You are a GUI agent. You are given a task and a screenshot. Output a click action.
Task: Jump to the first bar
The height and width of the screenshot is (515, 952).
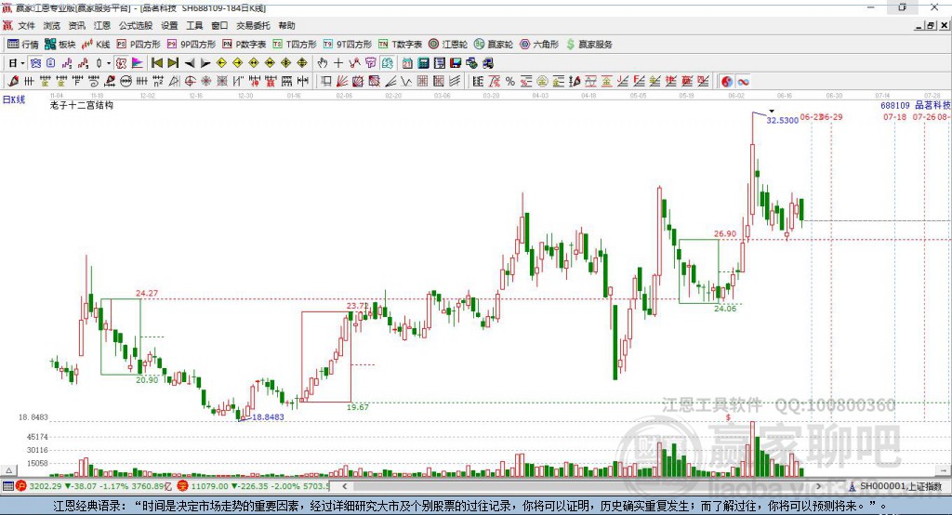pos(156,63)
